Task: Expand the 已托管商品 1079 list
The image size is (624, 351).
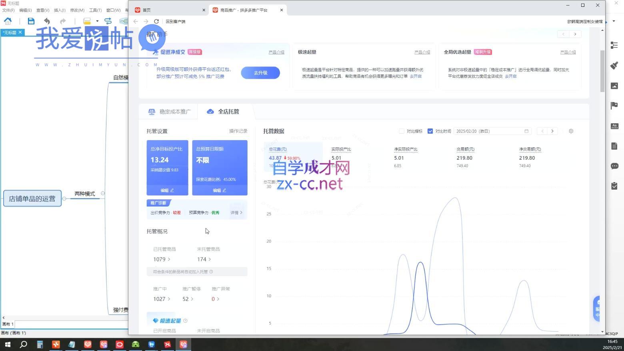Action: [x=162, y=259]
